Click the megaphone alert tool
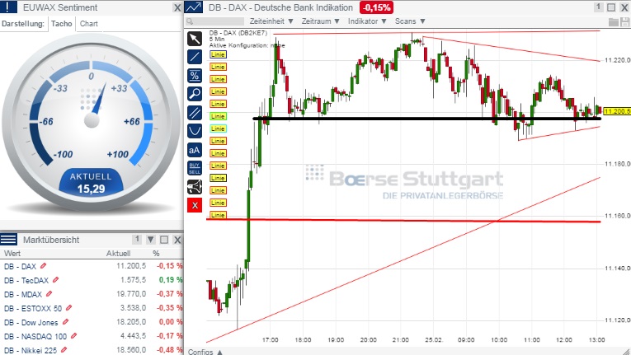Viewport: 631px width, 355px height. point(195,187)
